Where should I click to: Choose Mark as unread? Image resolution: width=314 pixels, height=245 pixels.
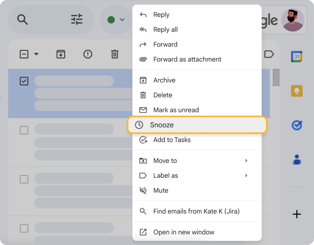point(197,110)
